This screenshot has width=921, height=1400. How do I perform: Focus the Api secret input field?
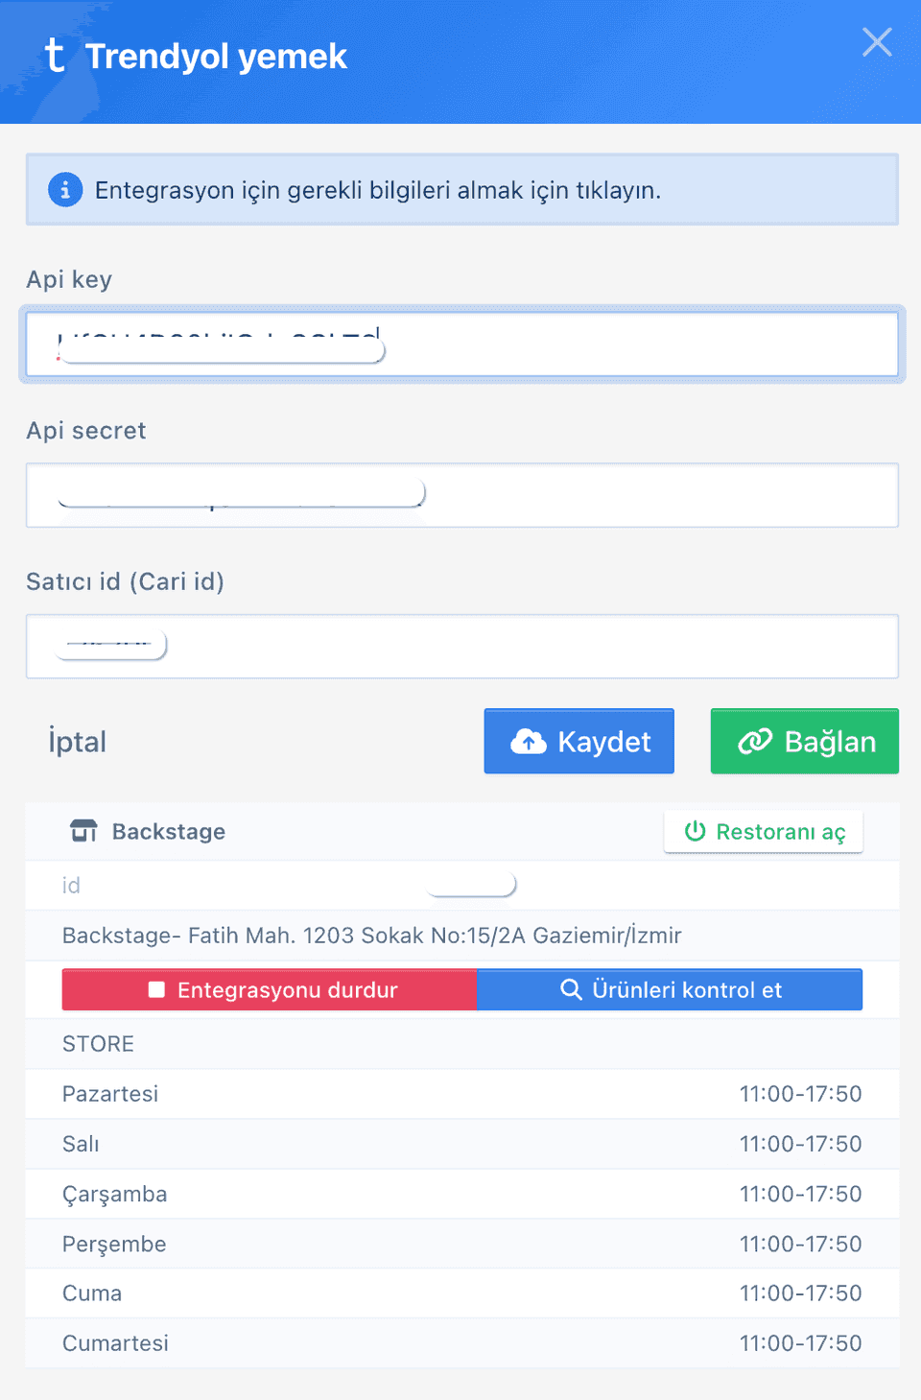462,495
